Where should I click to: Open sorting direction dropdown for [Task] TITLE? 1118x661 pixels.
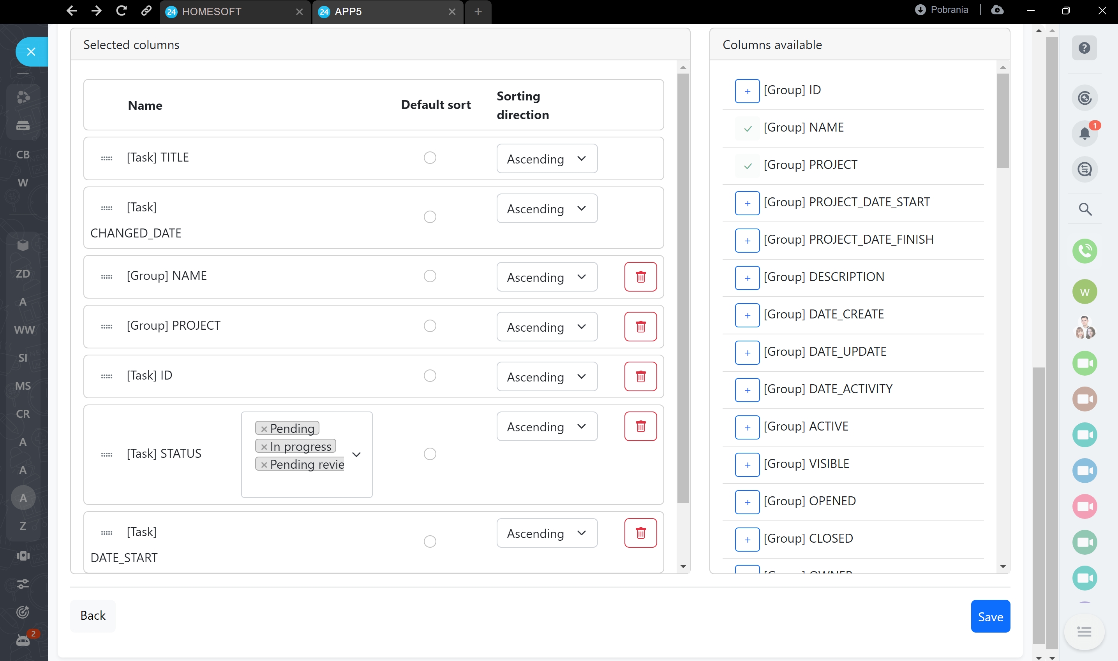pyautogui.click(x=547, y=158)
